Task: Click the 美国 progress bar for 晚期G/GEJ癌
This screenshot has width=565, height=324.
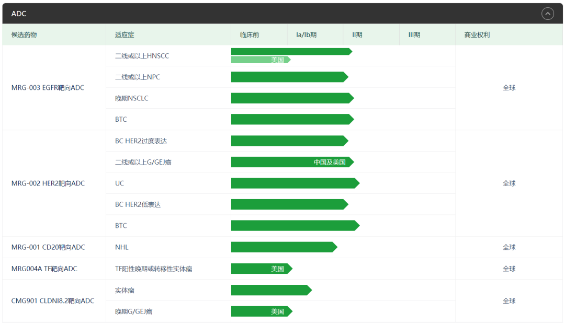Action: [x=262, y=311]
